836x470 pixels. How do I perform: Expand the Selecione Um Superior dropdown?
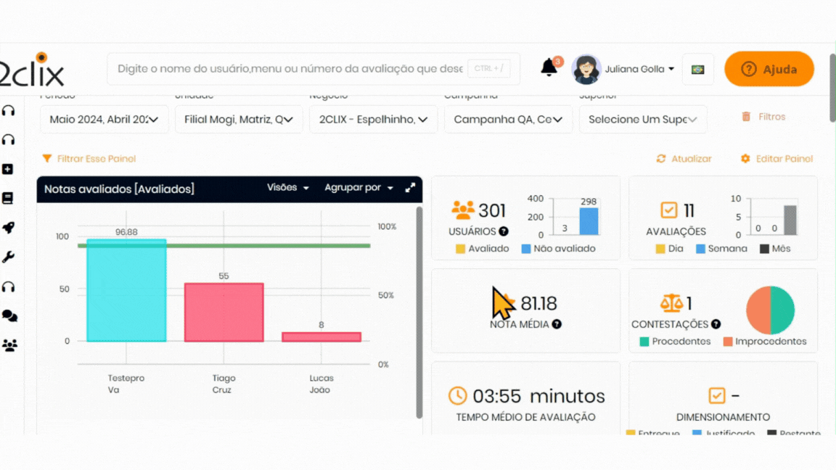(643, 120)
